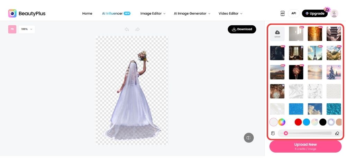Open the rainbow custom color picker

point(282,122)
